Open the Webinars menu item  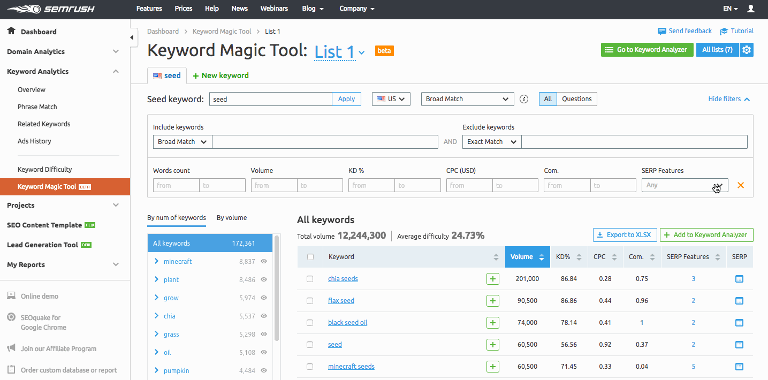pyautogui.click(x=274, y=9)
